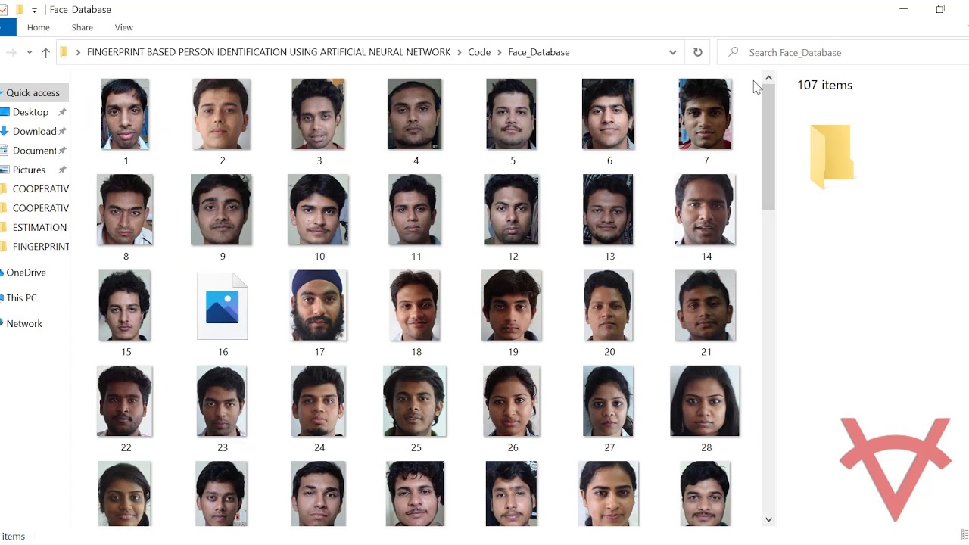Open the blue File menu tab
Viewport: 969px width, 545px height.
coord(8,27)
